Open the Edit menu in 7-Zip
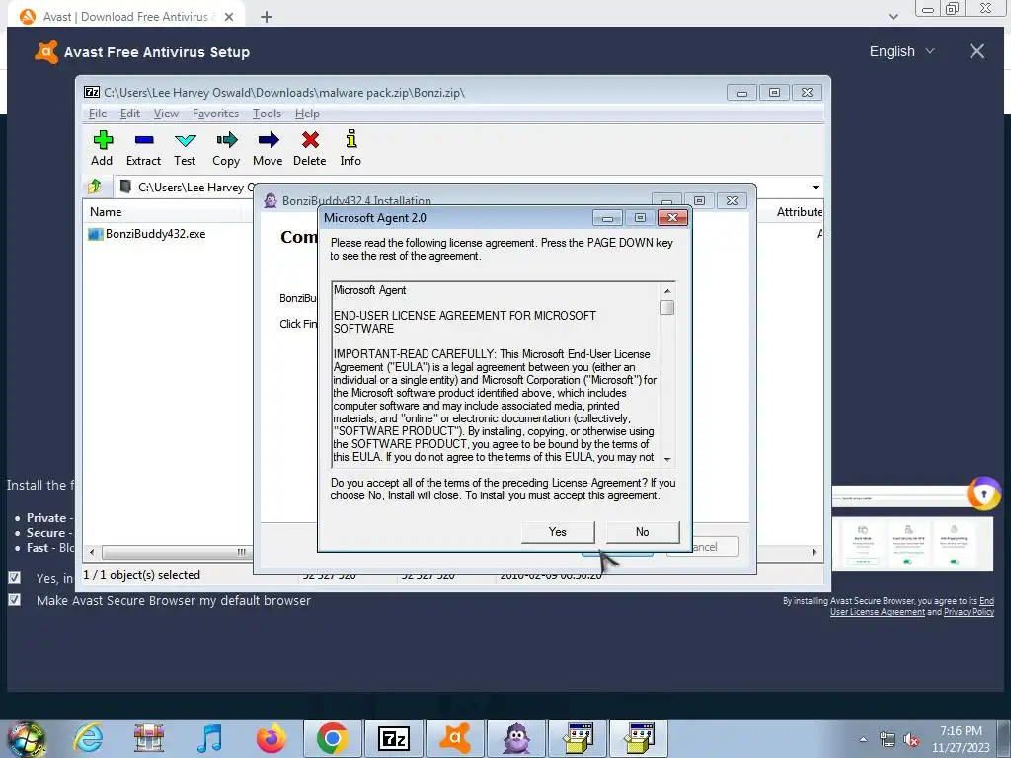 click(x=129, y=114)
